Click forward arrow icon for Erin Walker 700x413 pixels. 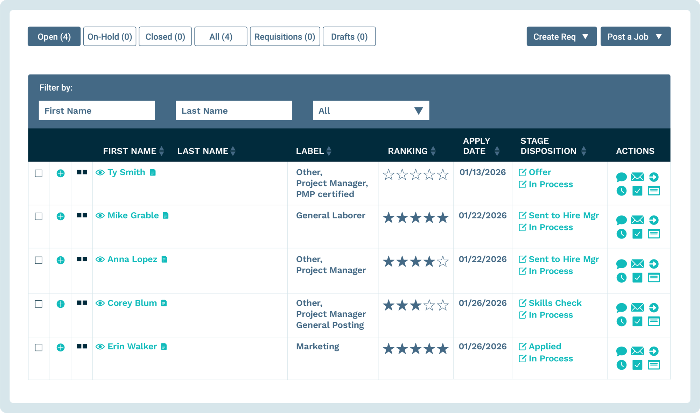pyautogui.click(x=653, y=351)
